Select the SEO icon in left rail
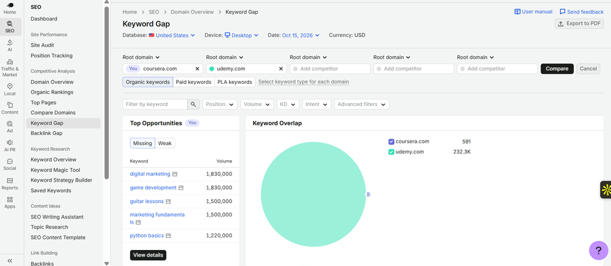Viewport: 611px width, 266px height. [x=10, y=27]
